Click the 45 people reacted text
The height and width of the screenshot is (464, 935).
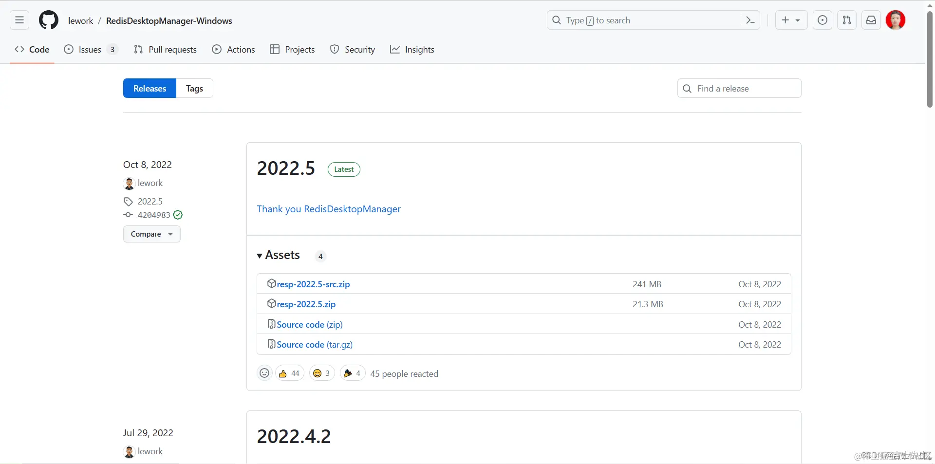tap(404, 374)
